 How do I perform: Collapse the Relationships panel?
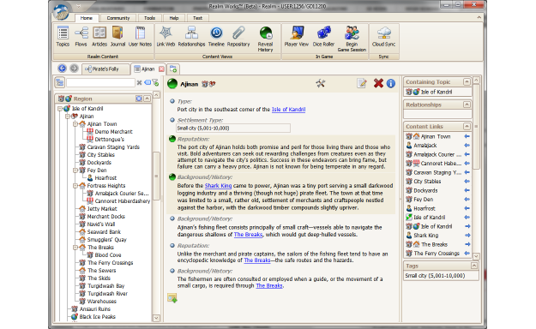(467, 105)
